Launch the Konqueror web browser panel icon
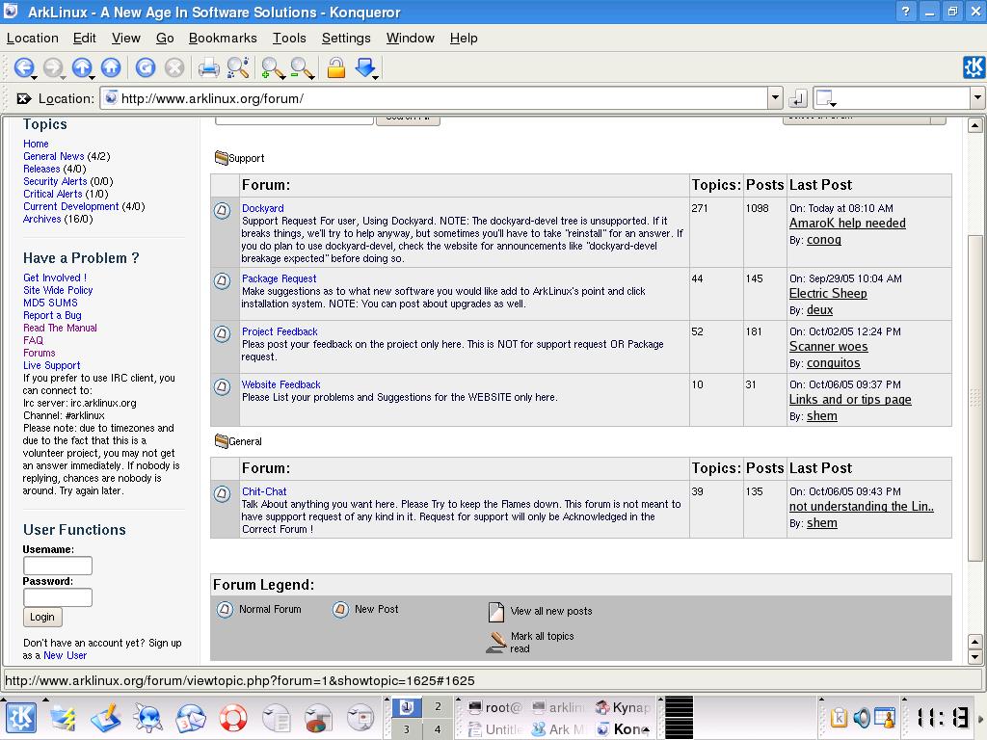The width and height of the screenshot is (987, 740). [147, 718]
